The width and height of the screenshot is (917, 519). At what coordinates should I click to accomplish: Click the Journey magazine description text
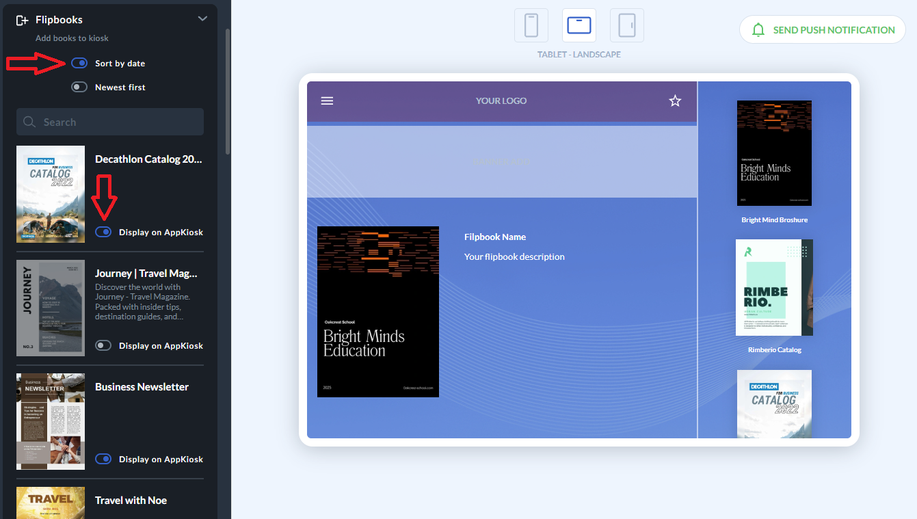pos(143,302)
